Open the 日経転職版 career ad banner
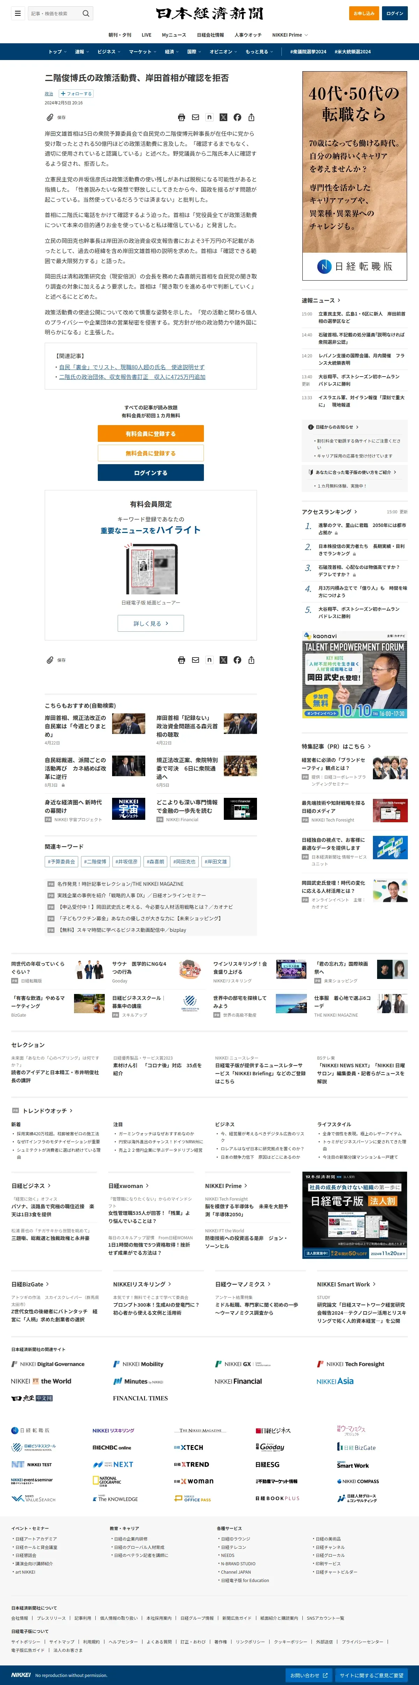This screenshot has width=419, height=1685. [354, 176]
